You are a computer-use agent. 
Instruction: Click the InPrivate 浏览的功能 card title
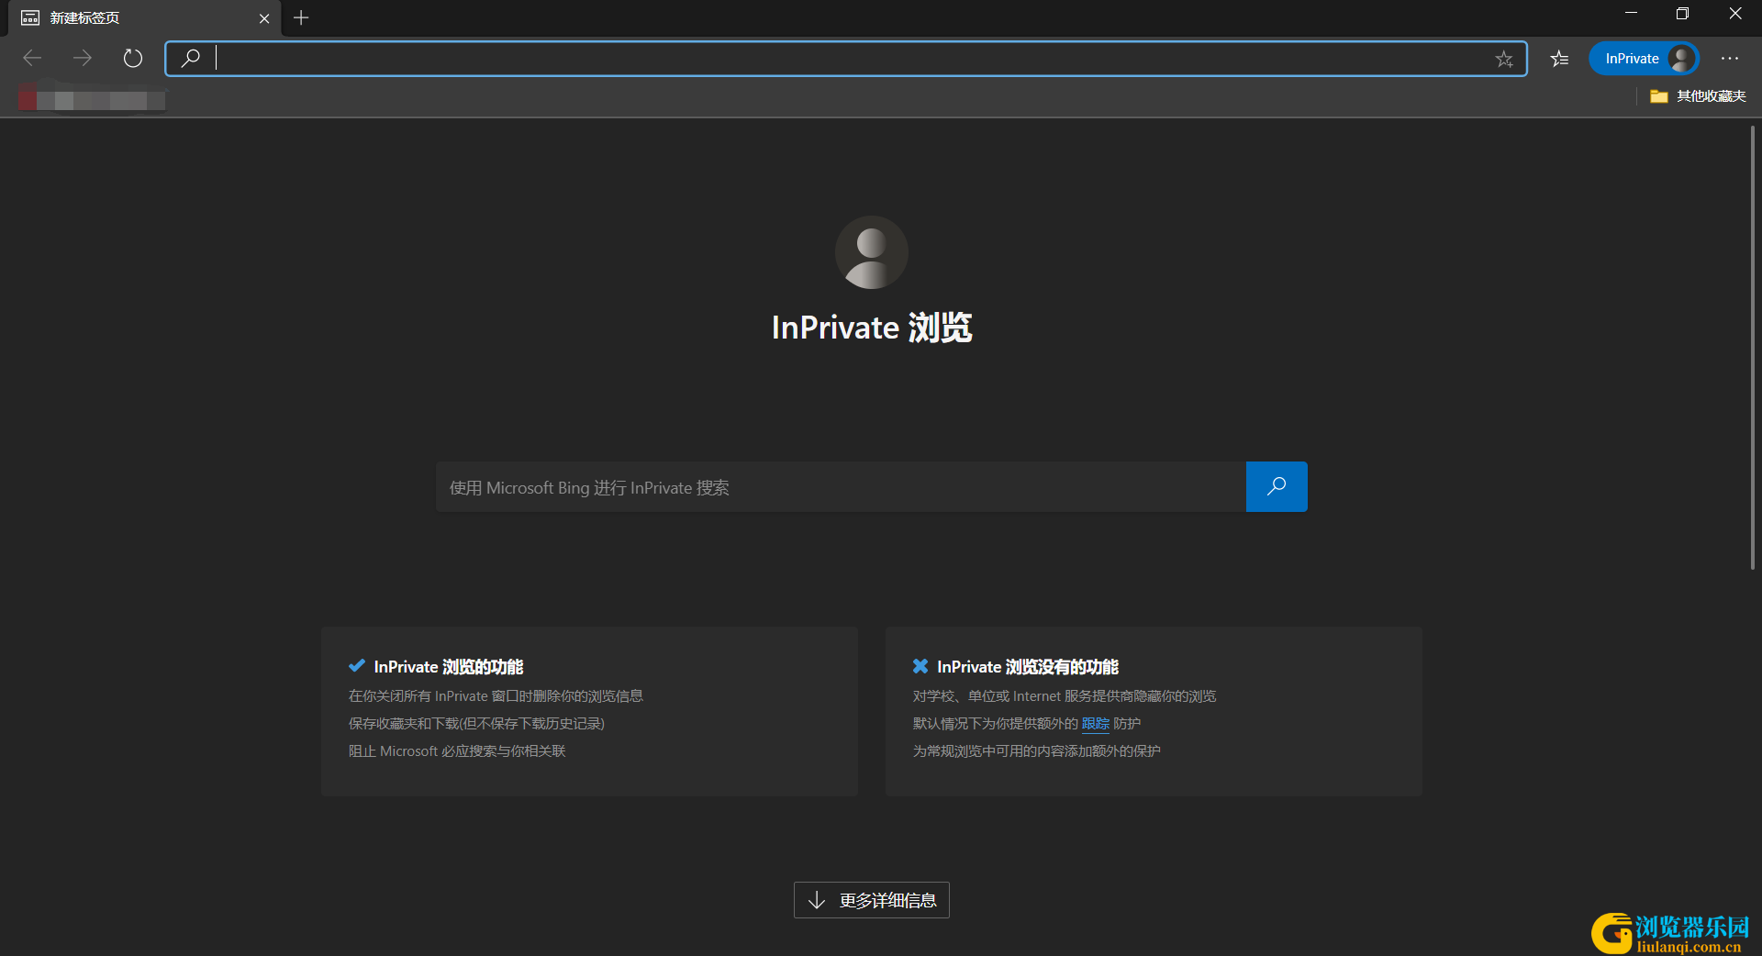(449, 667)
